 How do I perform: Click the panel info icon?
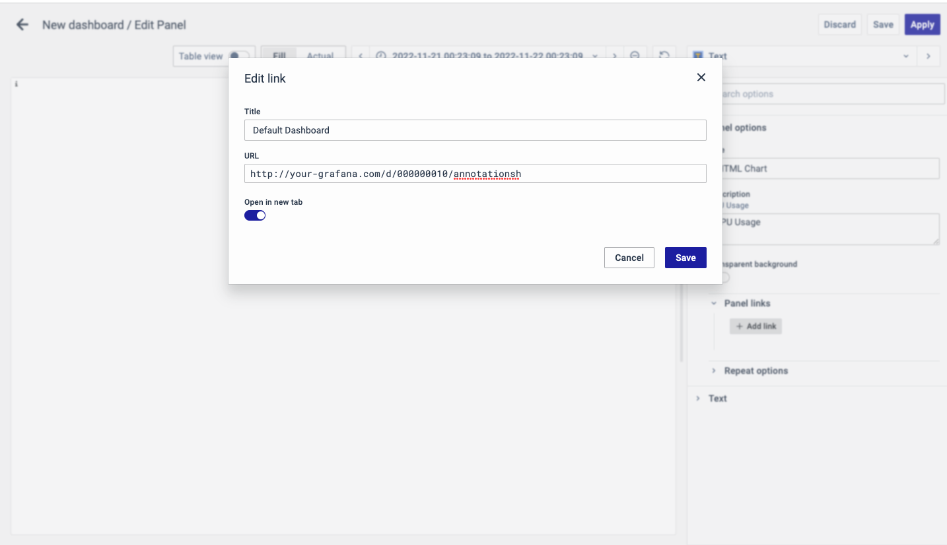click(16, 85)
